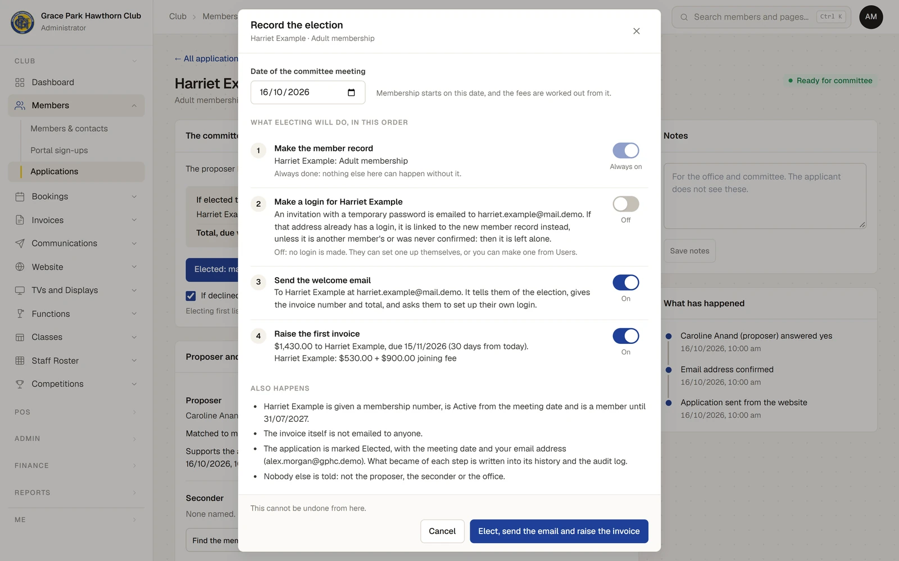The image size is (899, 561).
Task: Expand the ADMIN section
Action: [x=76, y=439]
